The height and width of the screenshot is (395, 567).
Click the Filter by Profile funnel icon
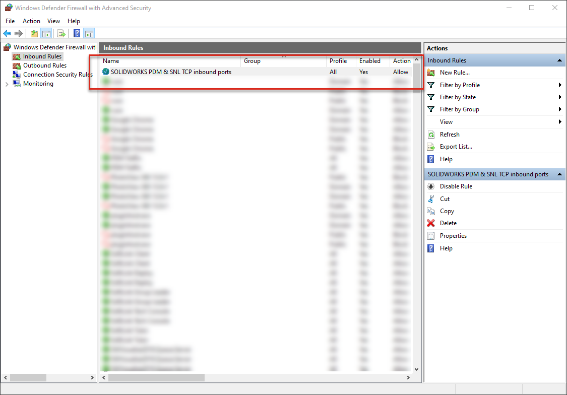click(431, 85)
